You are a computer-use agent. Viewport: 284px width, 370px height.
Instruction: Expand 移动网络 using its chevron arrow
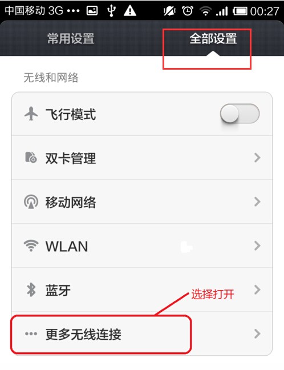257,202
